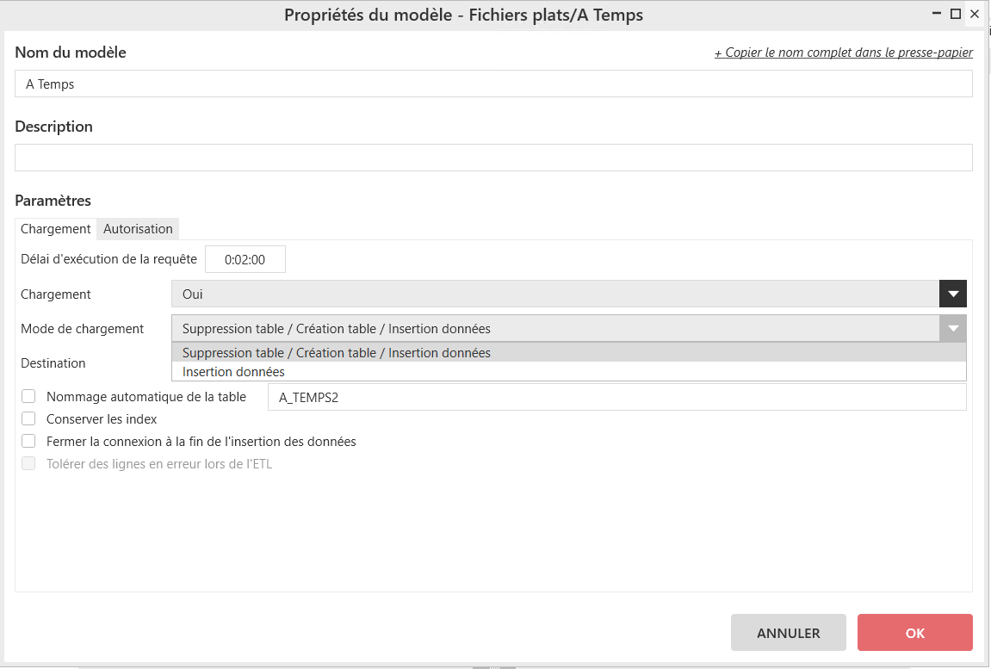This screenshot has height=669, width=991.
Task: Check Fermer la connexion after data insertion
Action: [x=29, y=442]
